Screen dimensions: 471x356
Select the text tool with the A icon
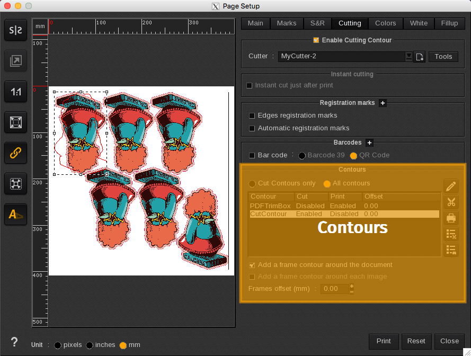(x=15, y=215)
